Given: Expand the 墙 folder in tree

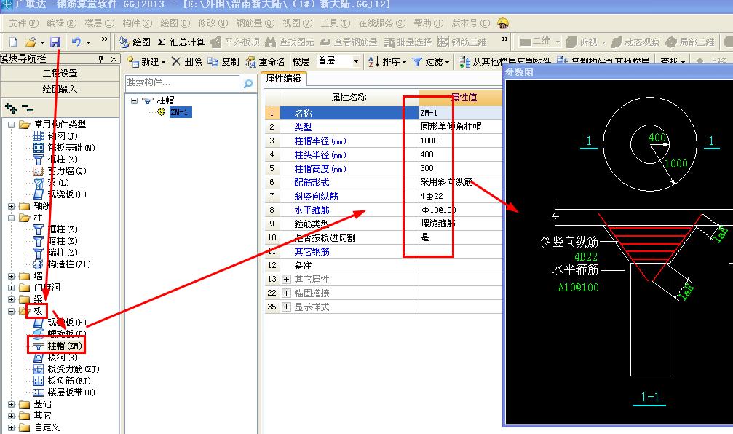Looking at the screenshot, I should coord(11,276).
